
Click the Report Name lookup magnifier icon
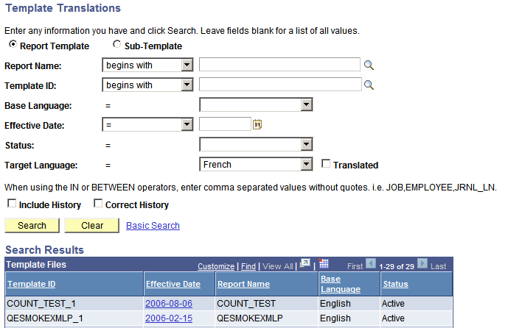[x=369, y=65]
